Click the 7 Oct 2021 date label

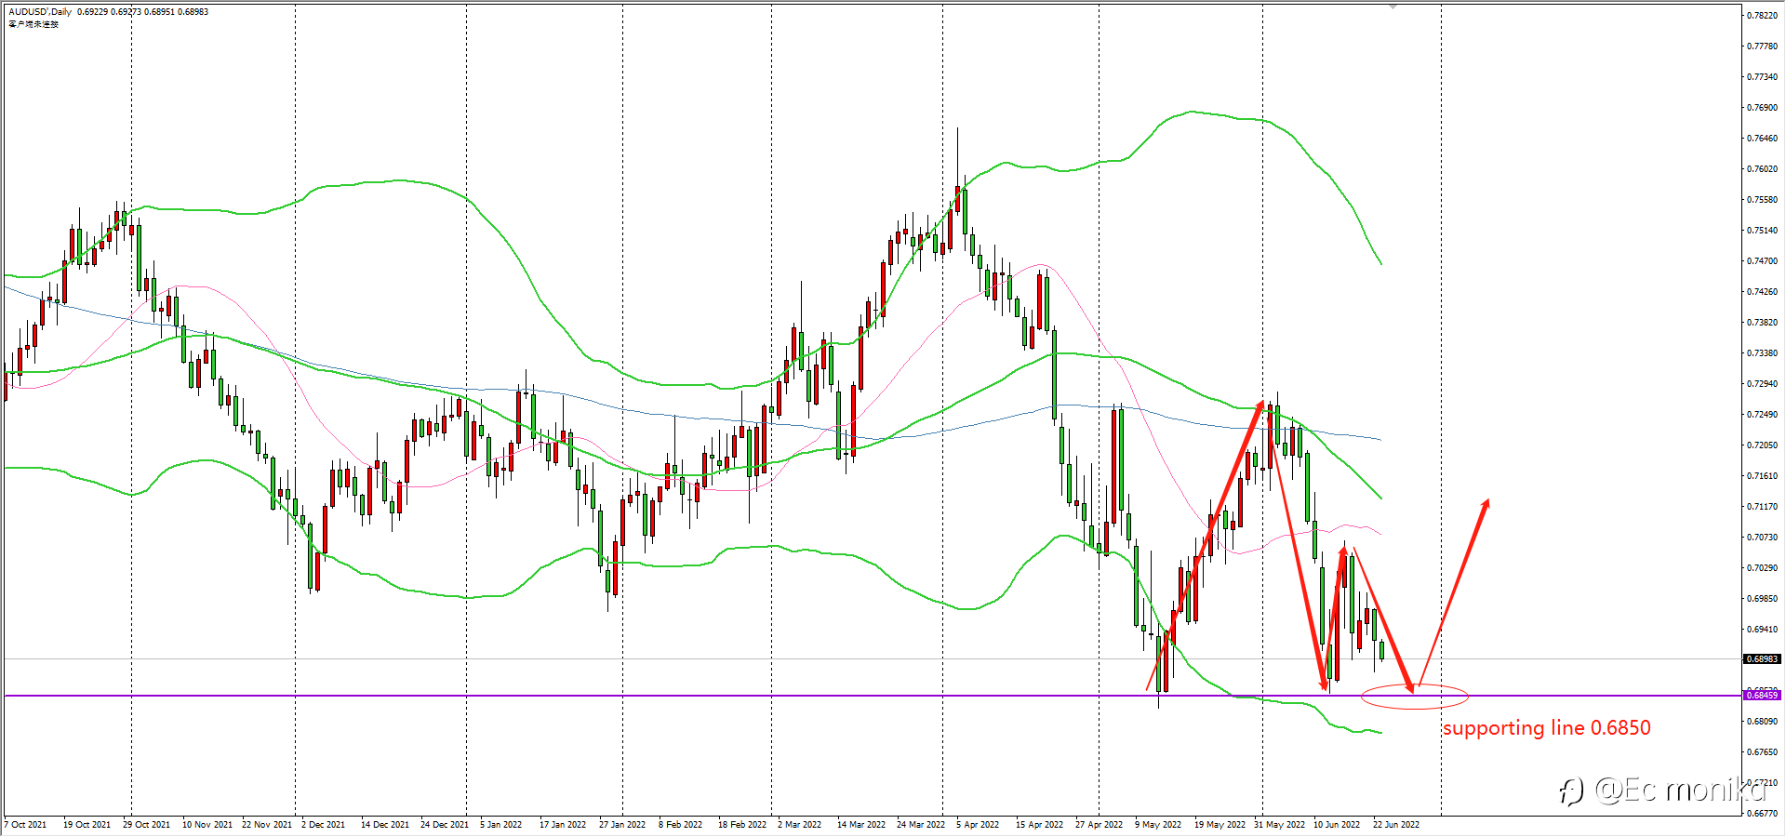coord(25,825)
